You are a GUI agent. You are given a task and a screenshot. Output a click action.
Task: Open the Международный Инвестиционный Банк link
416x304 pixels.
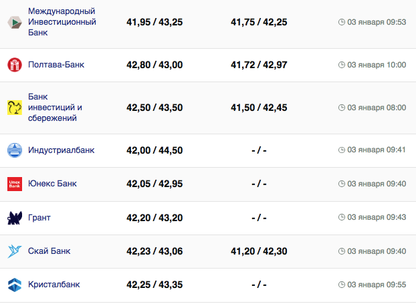(62, 22)
